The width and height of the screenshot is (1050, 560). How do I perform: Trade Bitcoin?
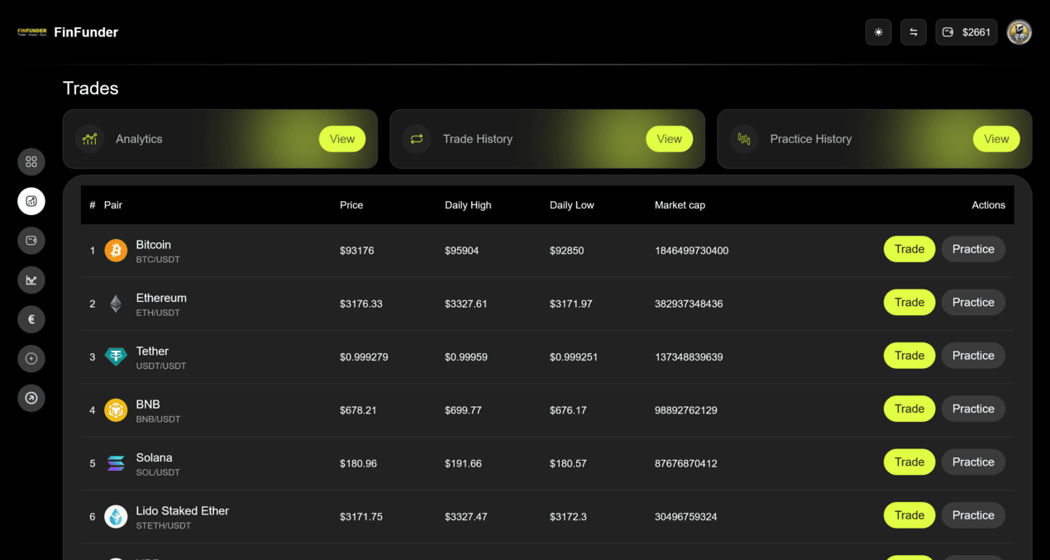909,249
